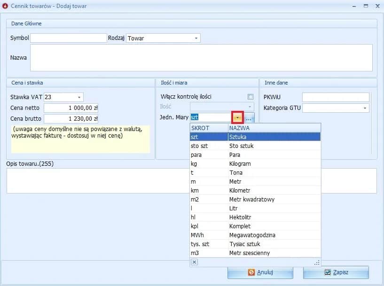Focus the Symbol input field
Viewport: 384px width, 286px height.
(x=69, y=38)
